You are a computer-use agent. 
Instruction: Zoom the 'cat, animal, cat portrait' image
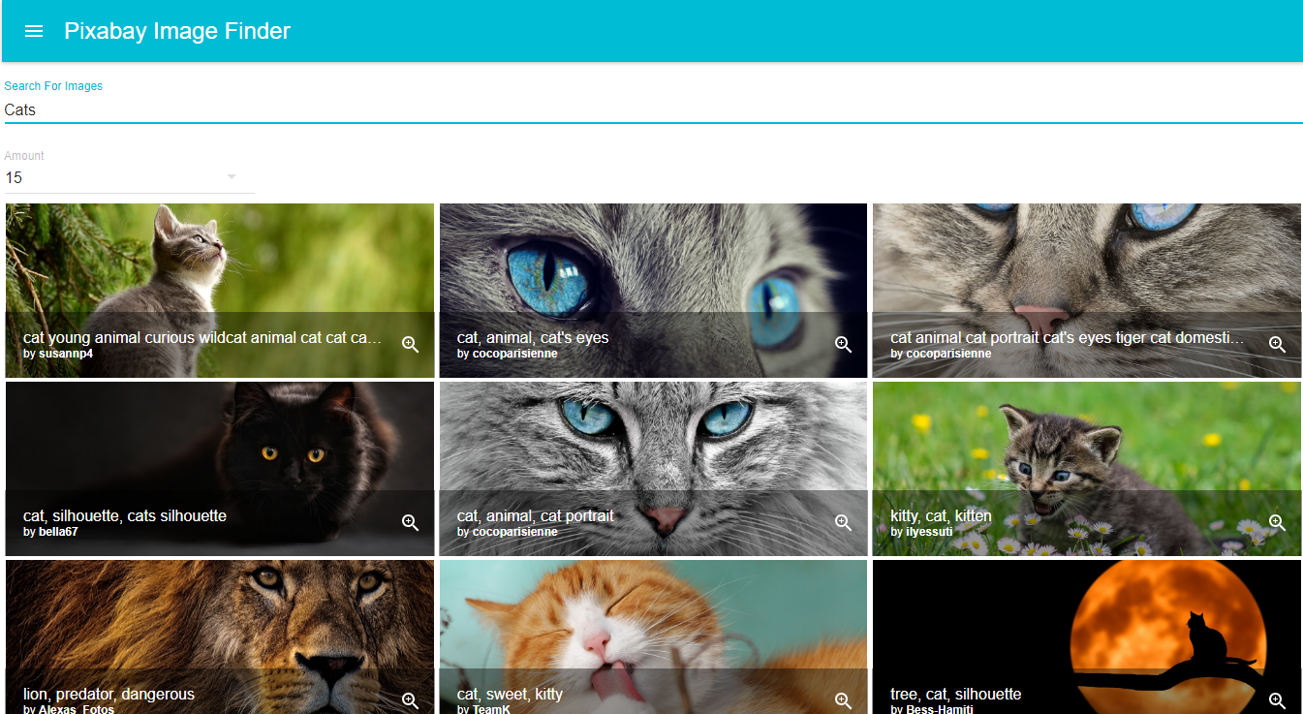pos(843,523)
